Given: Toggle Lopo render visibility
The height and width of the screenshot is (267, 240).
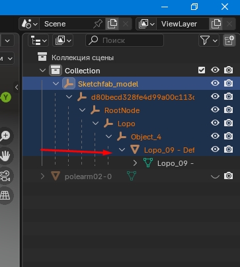Looking at the screenshot, I should click(228, 123).
